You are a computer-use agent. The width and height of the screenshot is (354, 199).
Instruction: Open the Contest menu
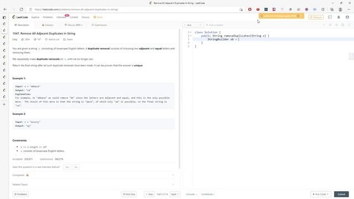74,17
